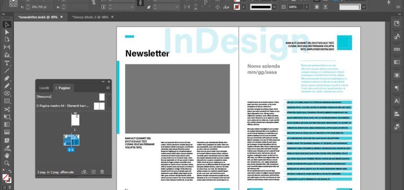The height and width of the screenshot is (190, 404).
Task: Apply formatting to container button
Action: click(4, 188)
